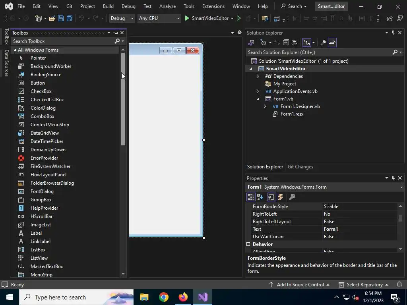The width and height of the screenshot is (407, 305).
Task: Click the Open File folder icon
Action: click(52, 18)
